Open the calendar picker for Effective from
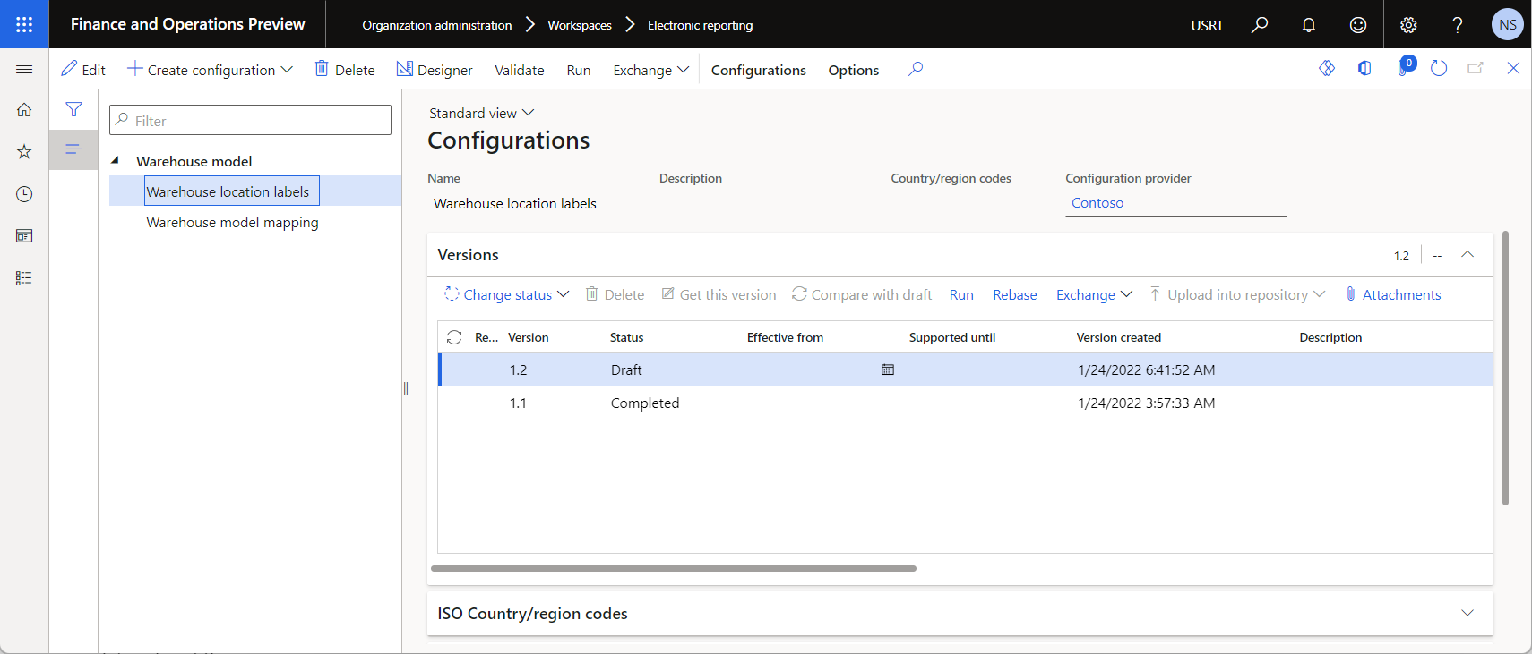The image size is (1532, 654). tap(888, 369)
